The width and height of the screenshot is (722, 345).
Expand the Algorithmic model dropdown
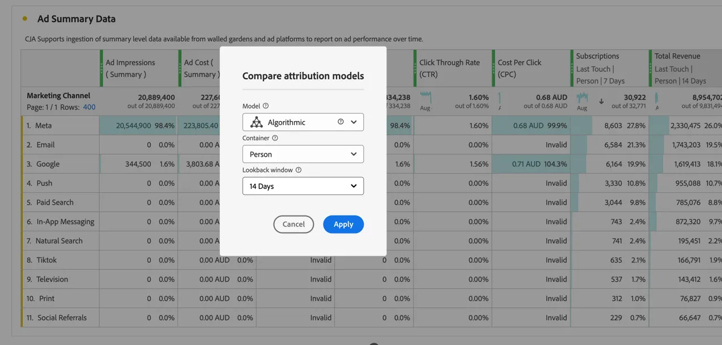click(303, 122)
